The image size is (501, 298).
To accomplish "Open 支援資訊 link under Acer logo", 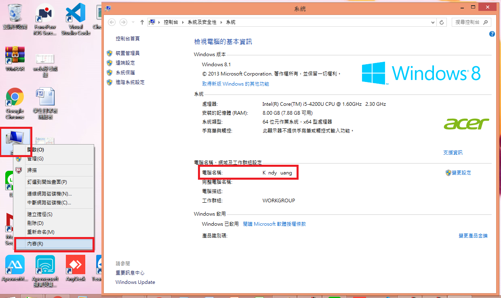I will click(453, 153).
